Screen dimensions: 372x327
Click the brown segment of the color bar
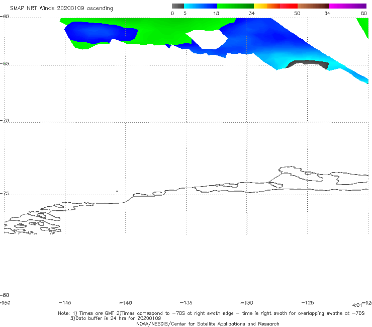tap(313, 6)
